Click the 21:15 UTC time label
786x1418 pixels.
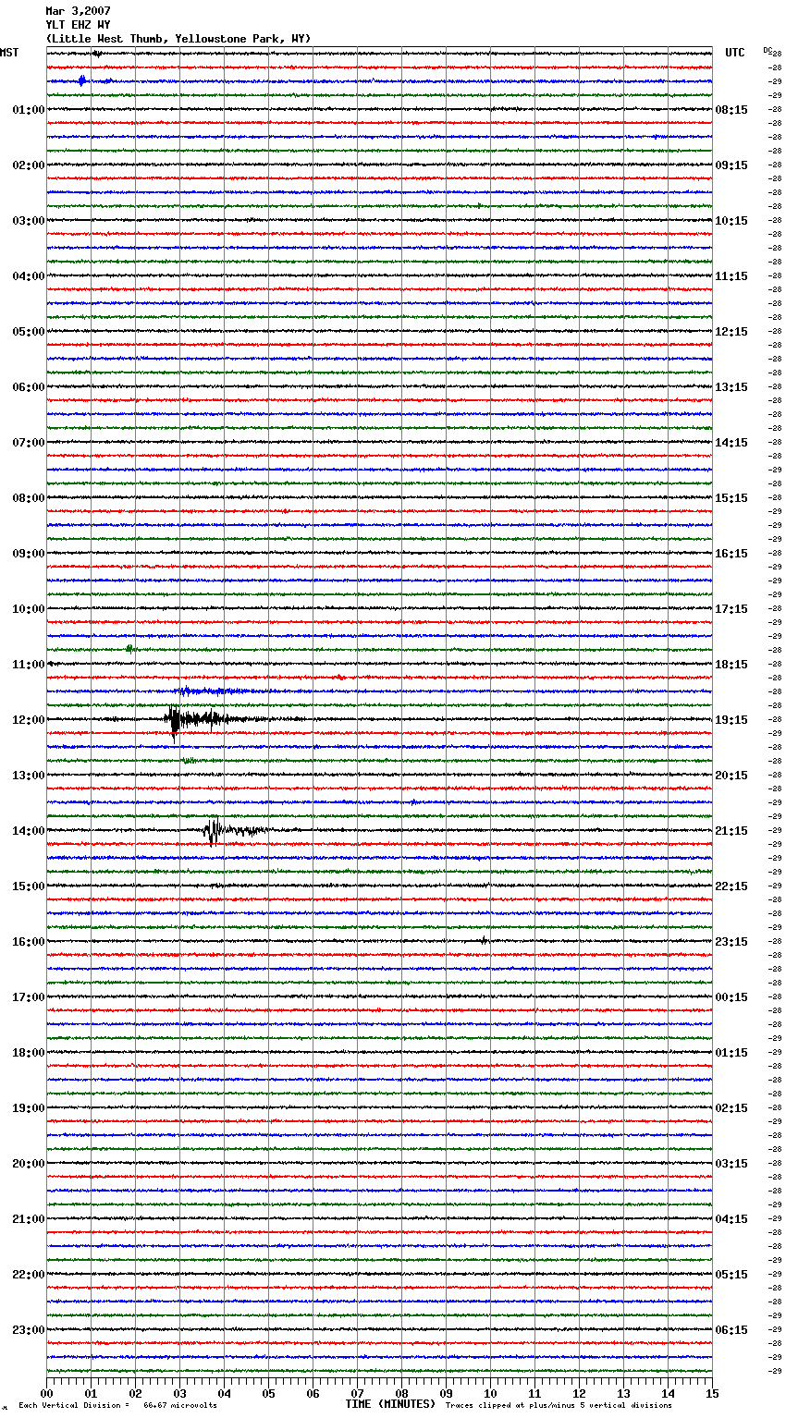tap(731, 831)
